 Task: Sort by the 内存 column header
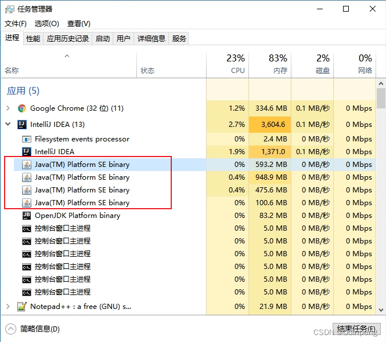(270, 65)
